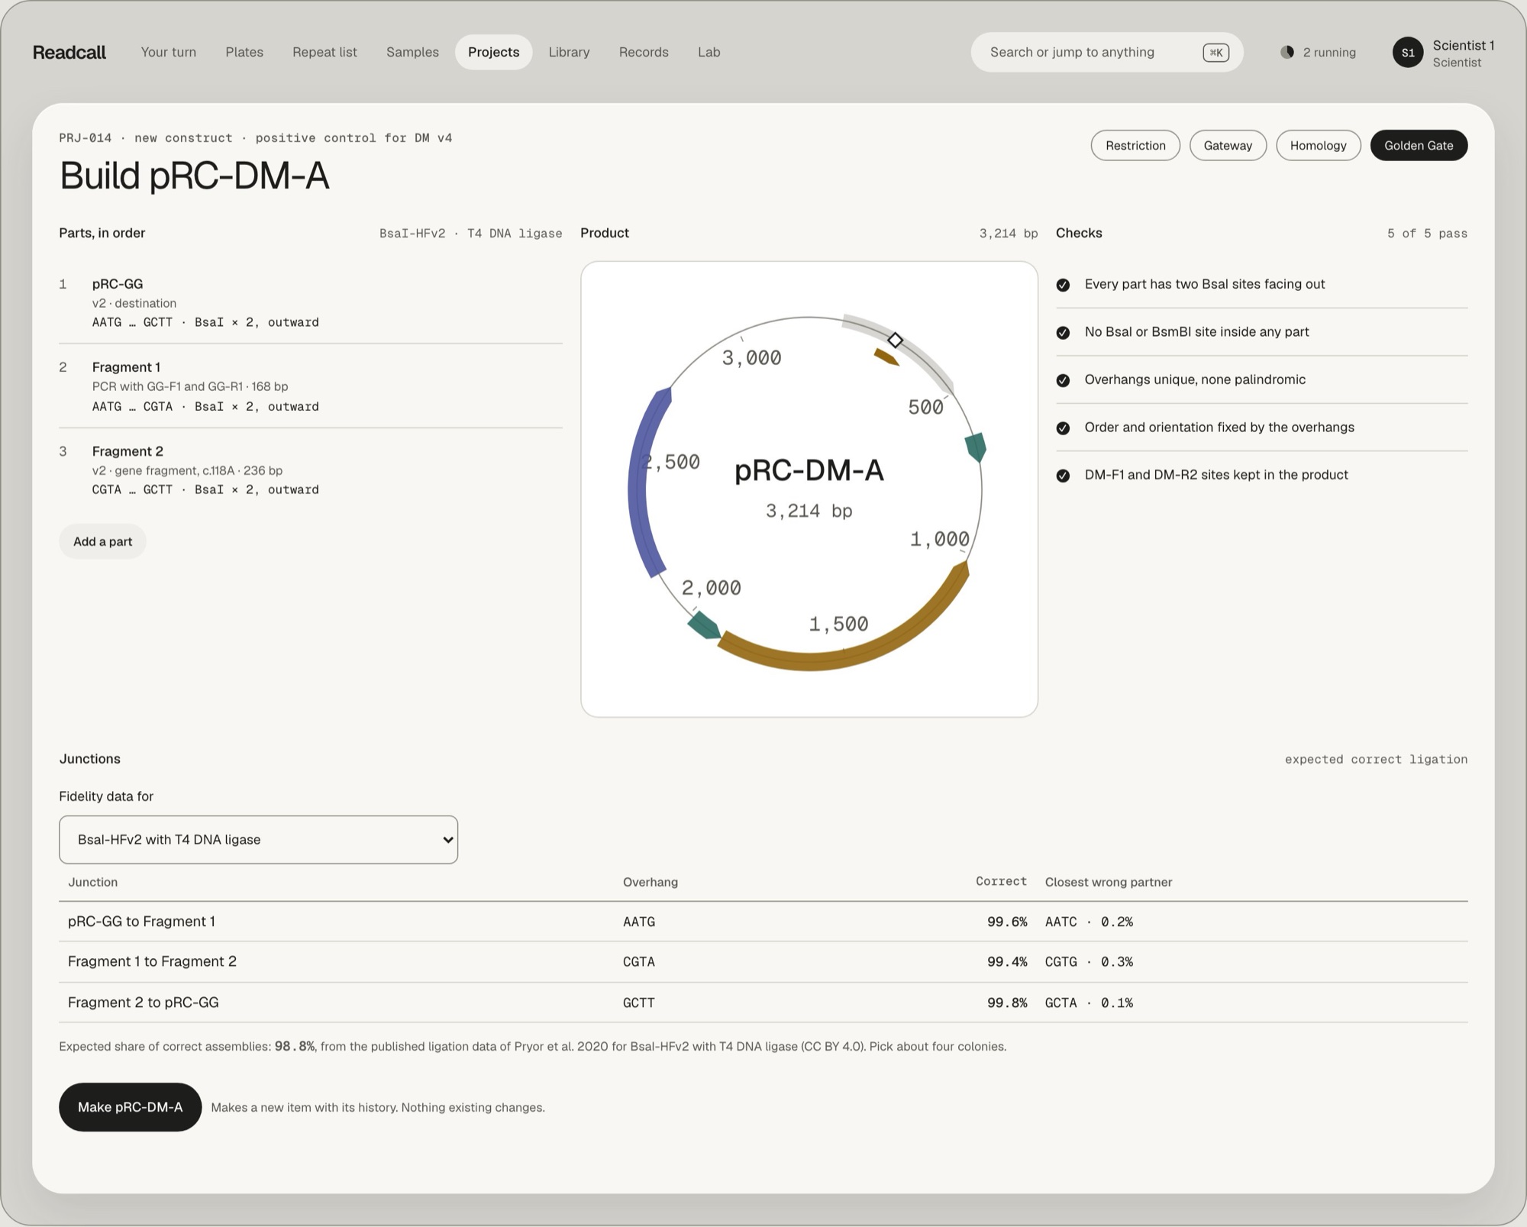Open the Projects tab
This screenshot has width=1527, height=1227.
(493, 52)
